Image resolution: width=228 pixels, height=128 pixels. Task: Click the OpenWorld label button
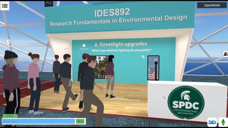point(212,5)
